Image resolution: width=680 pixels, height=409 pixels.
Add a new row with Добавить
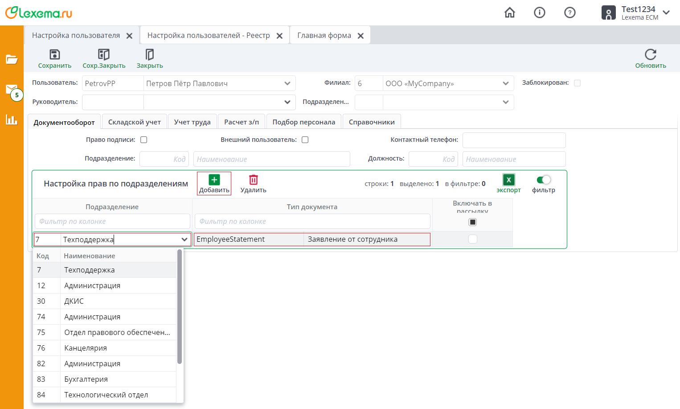point(214,180)
